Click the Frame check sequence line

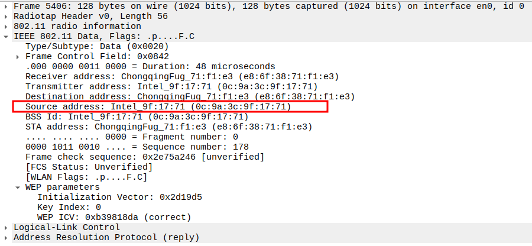[145, 157]
